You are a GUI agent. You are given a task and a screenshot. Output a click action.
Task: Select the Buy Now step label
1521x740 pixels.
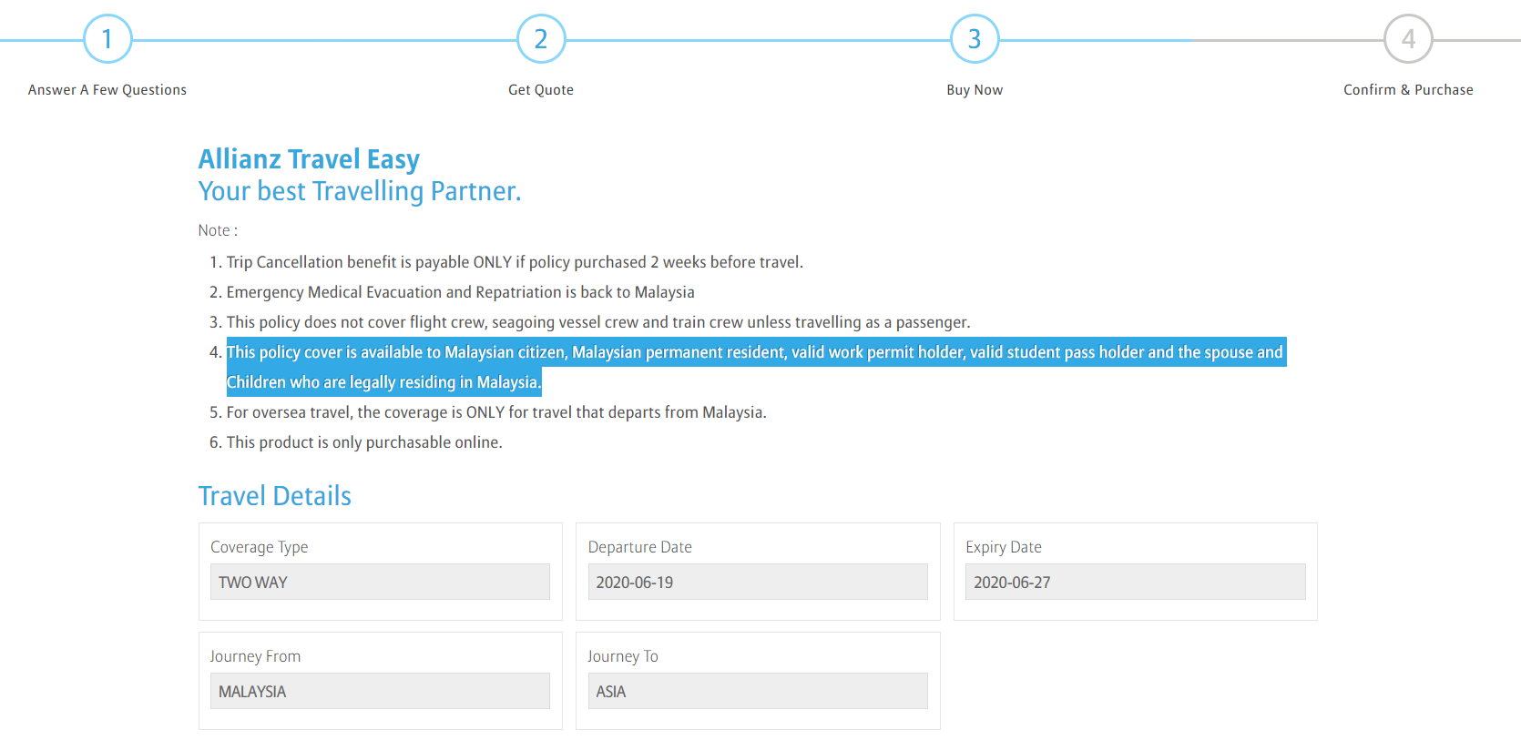coord(975,90)
